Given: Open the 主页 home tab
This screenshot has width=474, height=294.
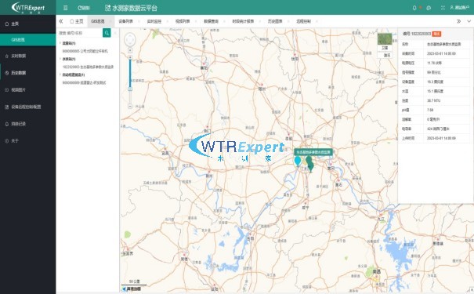Looking at the screenshot, I should click(77, 21).
